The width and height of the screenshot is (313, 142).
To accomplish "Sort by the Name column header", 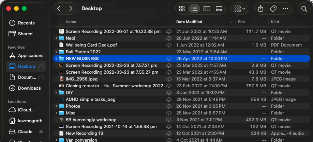I will (x=71, y=22).
